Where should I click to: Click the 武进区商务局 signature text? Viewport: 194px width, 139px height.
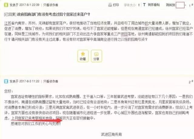111,134
